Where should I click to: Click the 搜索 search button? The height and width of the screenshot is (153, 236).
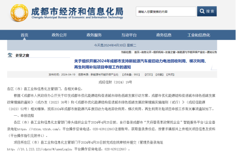click(x=207, y=11)
